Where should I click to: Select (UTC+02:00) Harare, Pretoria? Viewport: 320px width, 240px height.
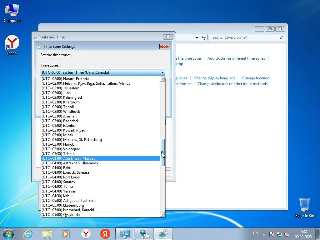pos(100,79)
